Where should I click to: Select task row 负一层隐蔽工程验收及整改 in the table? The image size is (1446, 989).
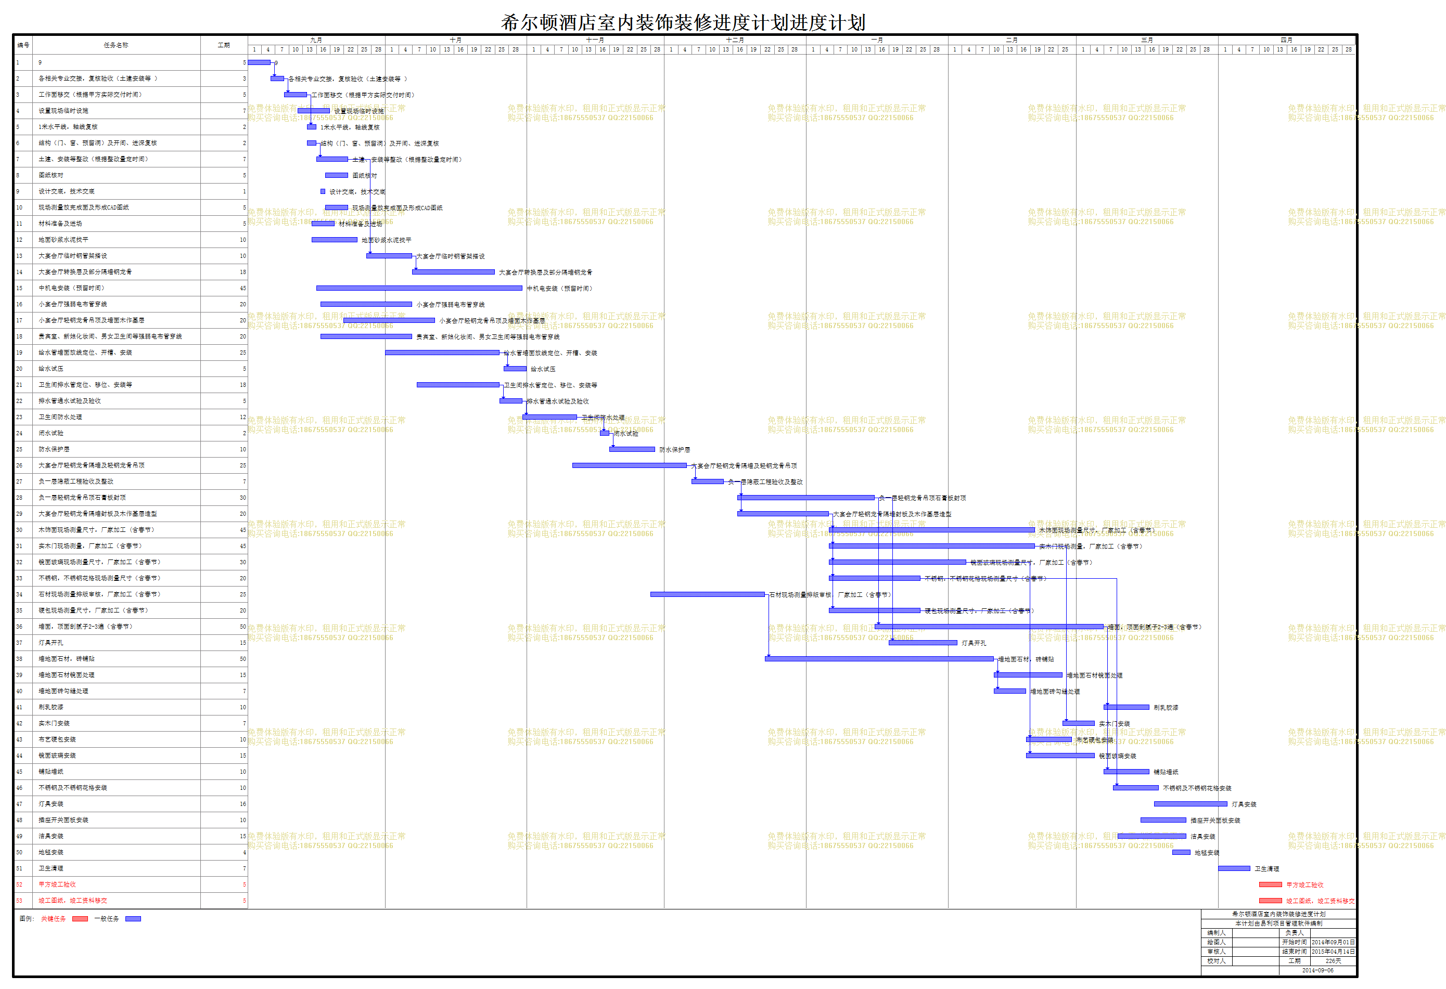[x=131, y=482]
